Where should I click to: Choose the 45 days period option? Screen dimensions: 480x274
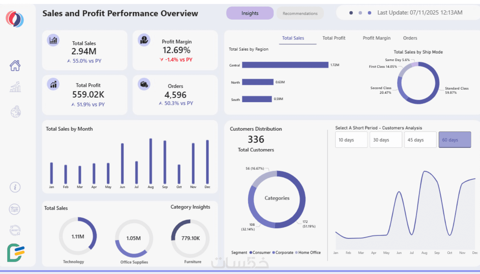click(x=420, y=140)
